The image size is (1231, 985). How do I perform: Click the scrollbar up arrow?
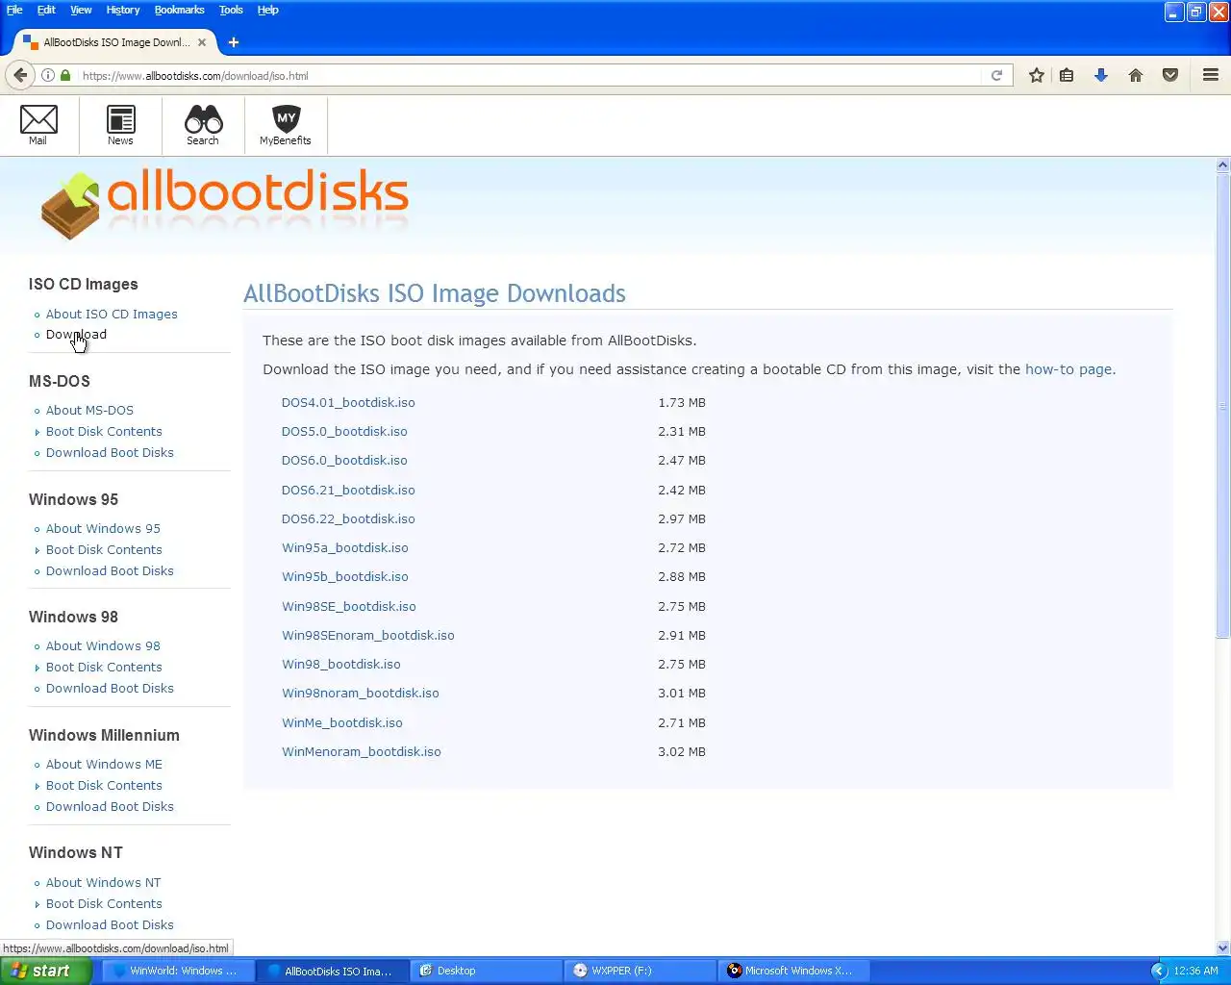coord(1223,164)
